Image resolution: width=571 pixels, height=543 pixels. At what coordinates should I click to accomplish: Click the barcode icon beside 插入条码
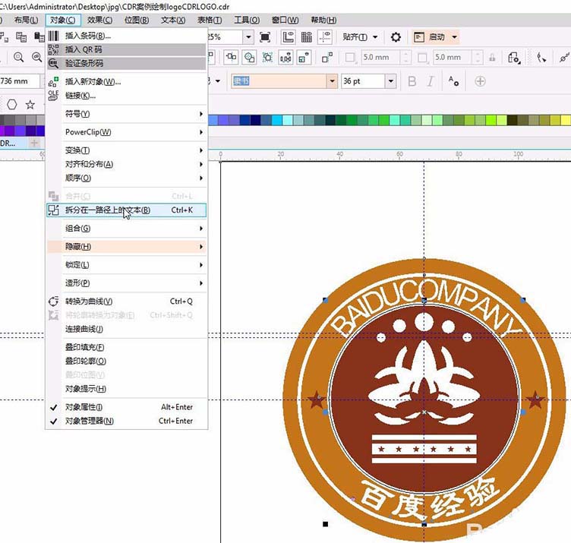pyautogui.click(x=53, y=36)
